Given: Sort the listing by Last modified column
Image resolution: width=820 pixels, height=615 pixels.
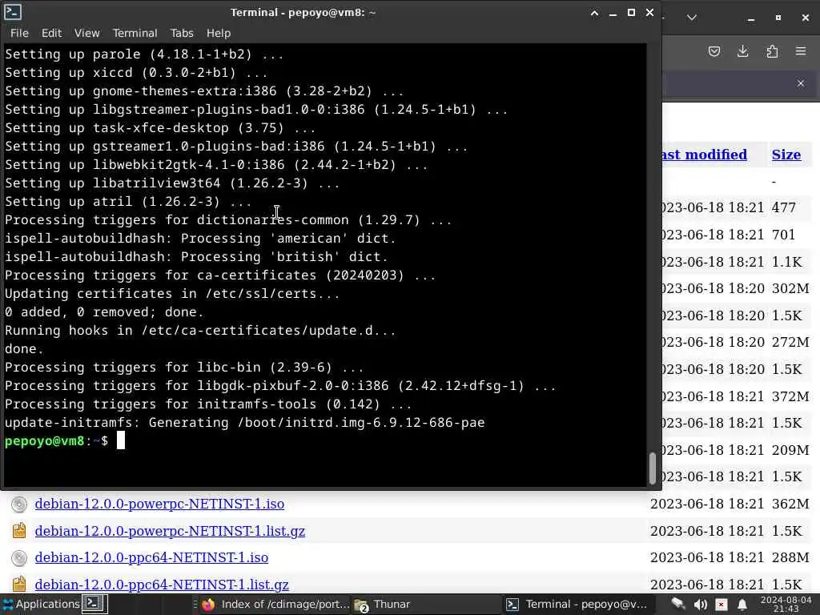Looking at the screenshot, I should pos(705,155).
